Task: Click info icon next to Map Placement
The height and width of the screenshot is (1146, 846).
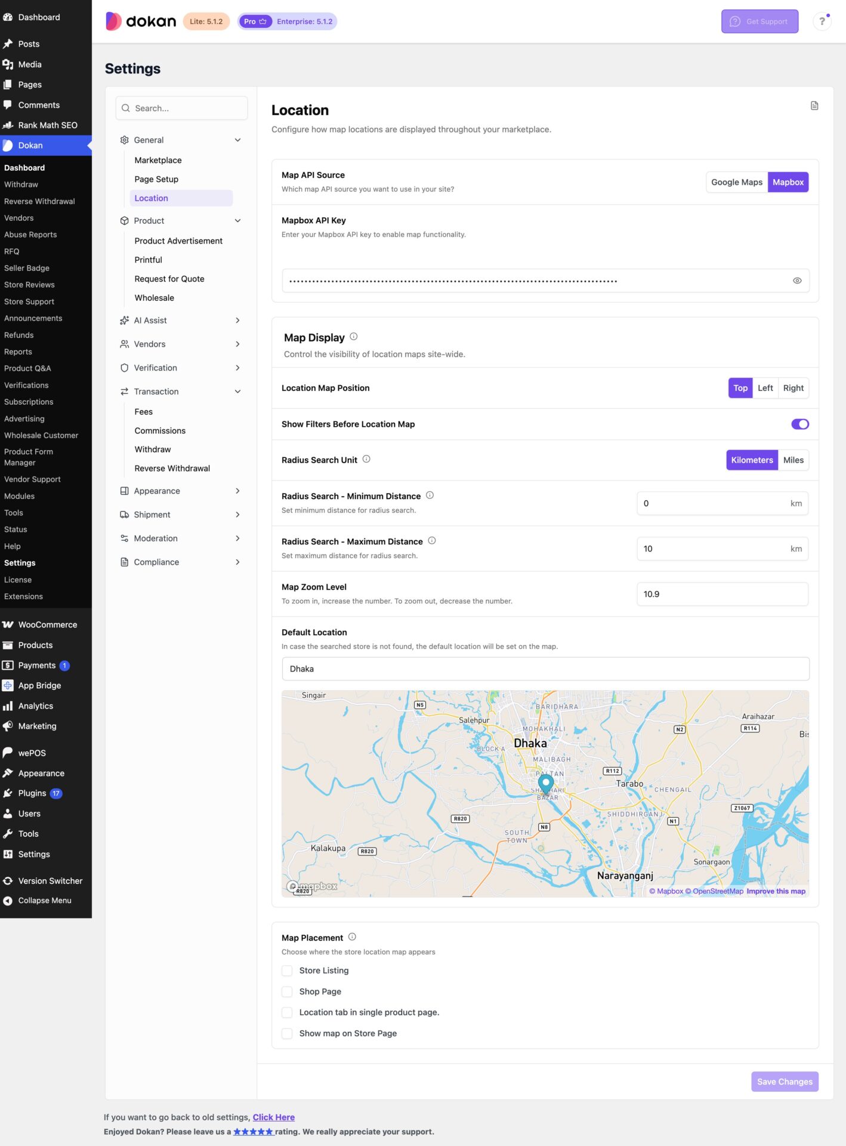Action: 352,936
